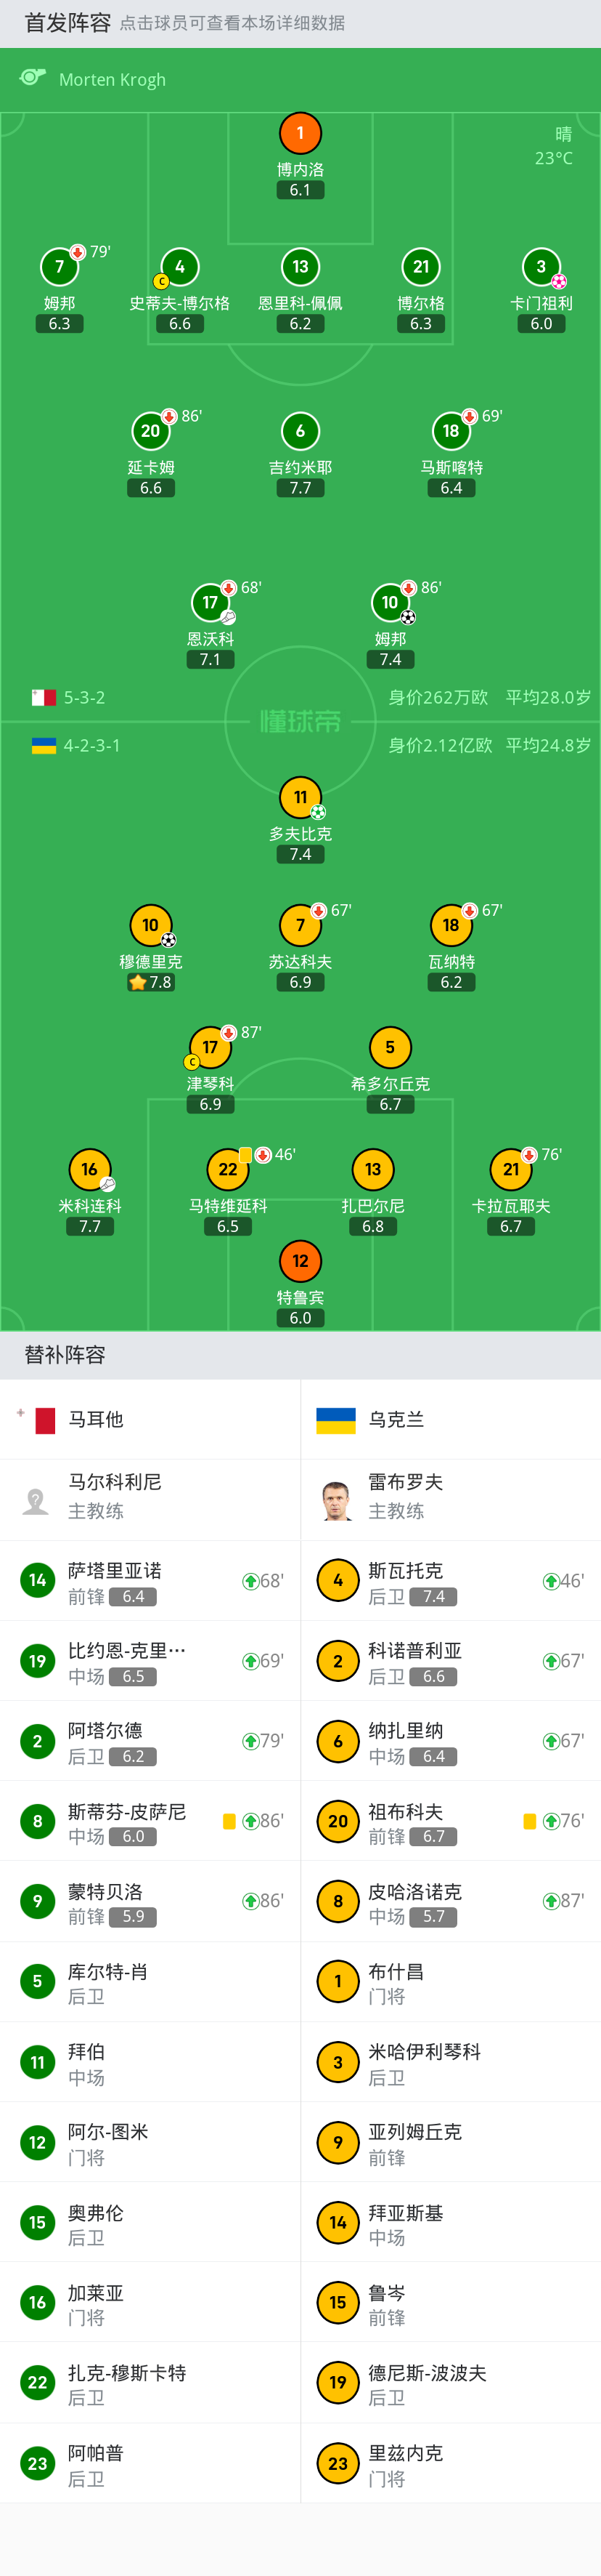
Task: Tap the placeholder avatar for coach 马尔科利尼
Action: [x=36, y=1500]
